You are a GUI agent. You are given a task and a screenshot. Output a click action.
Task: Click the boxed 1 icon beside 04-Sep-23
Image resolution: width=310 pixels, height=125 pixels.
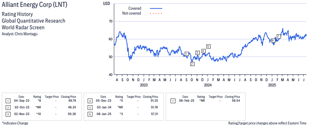tap(8, 101)
